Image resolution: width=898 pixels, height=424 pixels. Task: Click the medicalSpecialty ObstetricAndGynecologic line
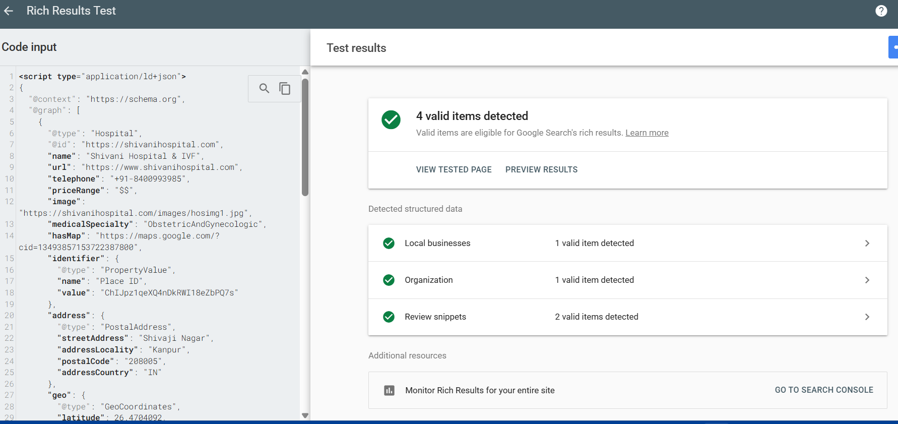[157, 224]
